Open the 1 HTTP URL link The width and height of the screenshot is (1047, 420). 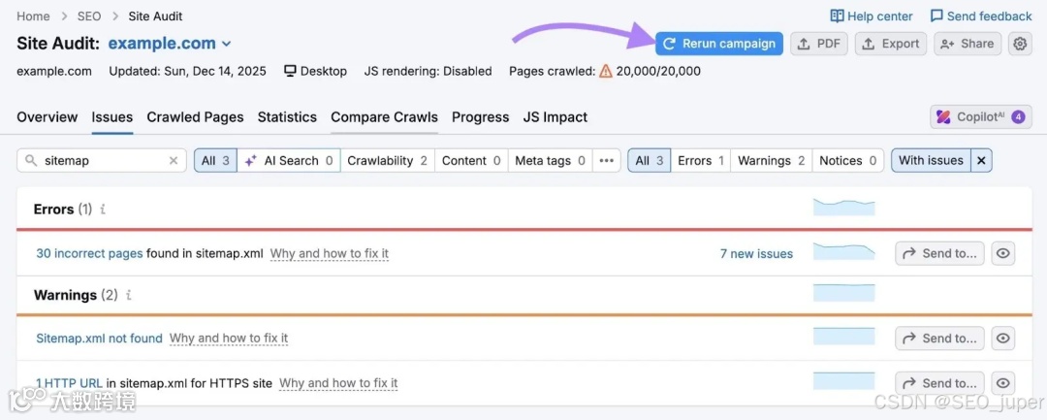point(70,383)
